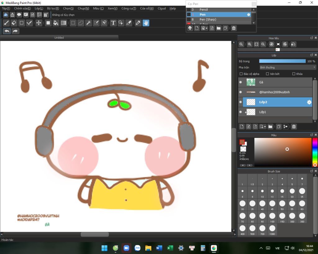
Task: Open the Bộ lọc menu
Action: [53, 8]
